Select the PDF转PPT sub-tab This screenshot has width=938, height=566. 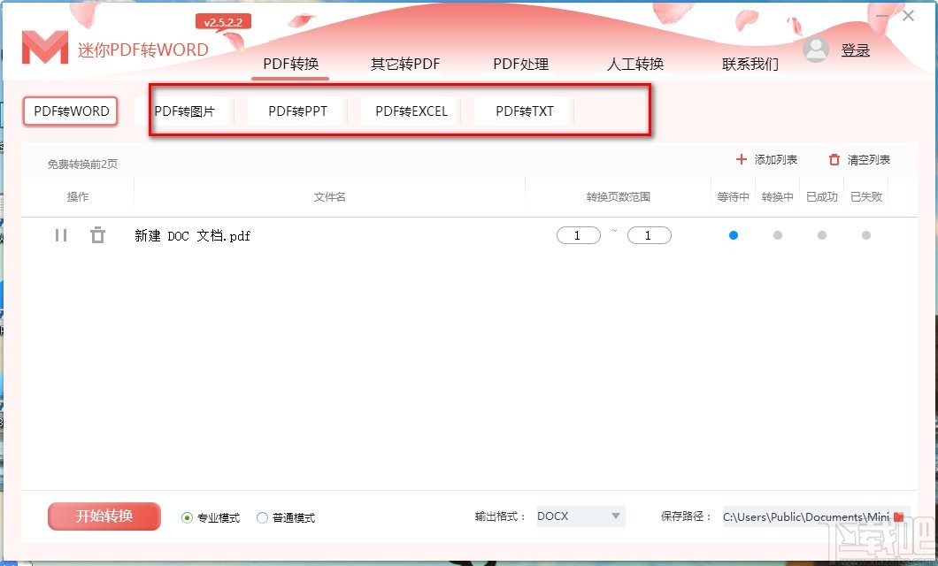[297, 111]
